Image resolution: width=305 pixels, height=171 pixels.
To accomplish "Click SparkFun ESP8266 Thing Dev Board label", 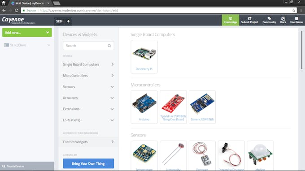I will tap(173, 118).
